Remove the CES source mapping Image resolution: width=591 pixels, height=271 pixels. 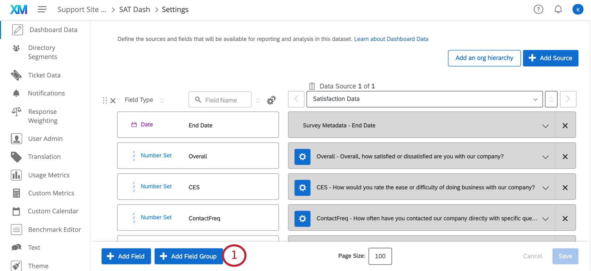click(565, 188)
